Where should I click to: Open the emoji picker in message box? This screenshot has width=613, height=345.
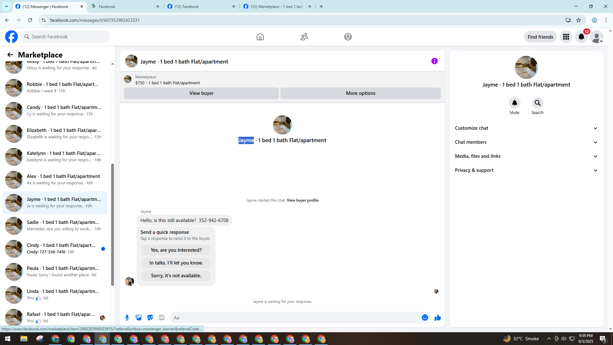coord(425,318)
